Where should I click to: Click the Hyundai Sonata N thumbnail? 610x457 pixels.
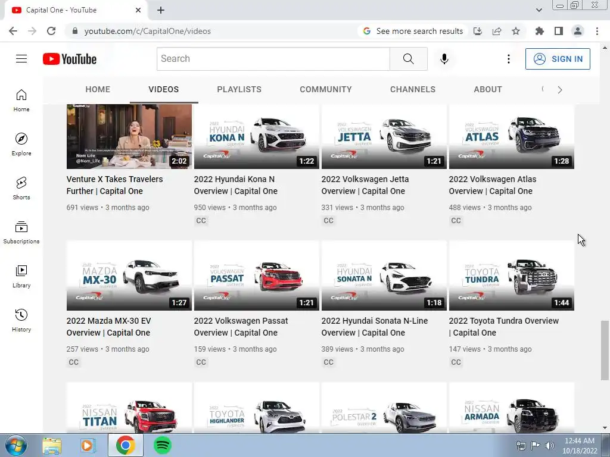384,276
